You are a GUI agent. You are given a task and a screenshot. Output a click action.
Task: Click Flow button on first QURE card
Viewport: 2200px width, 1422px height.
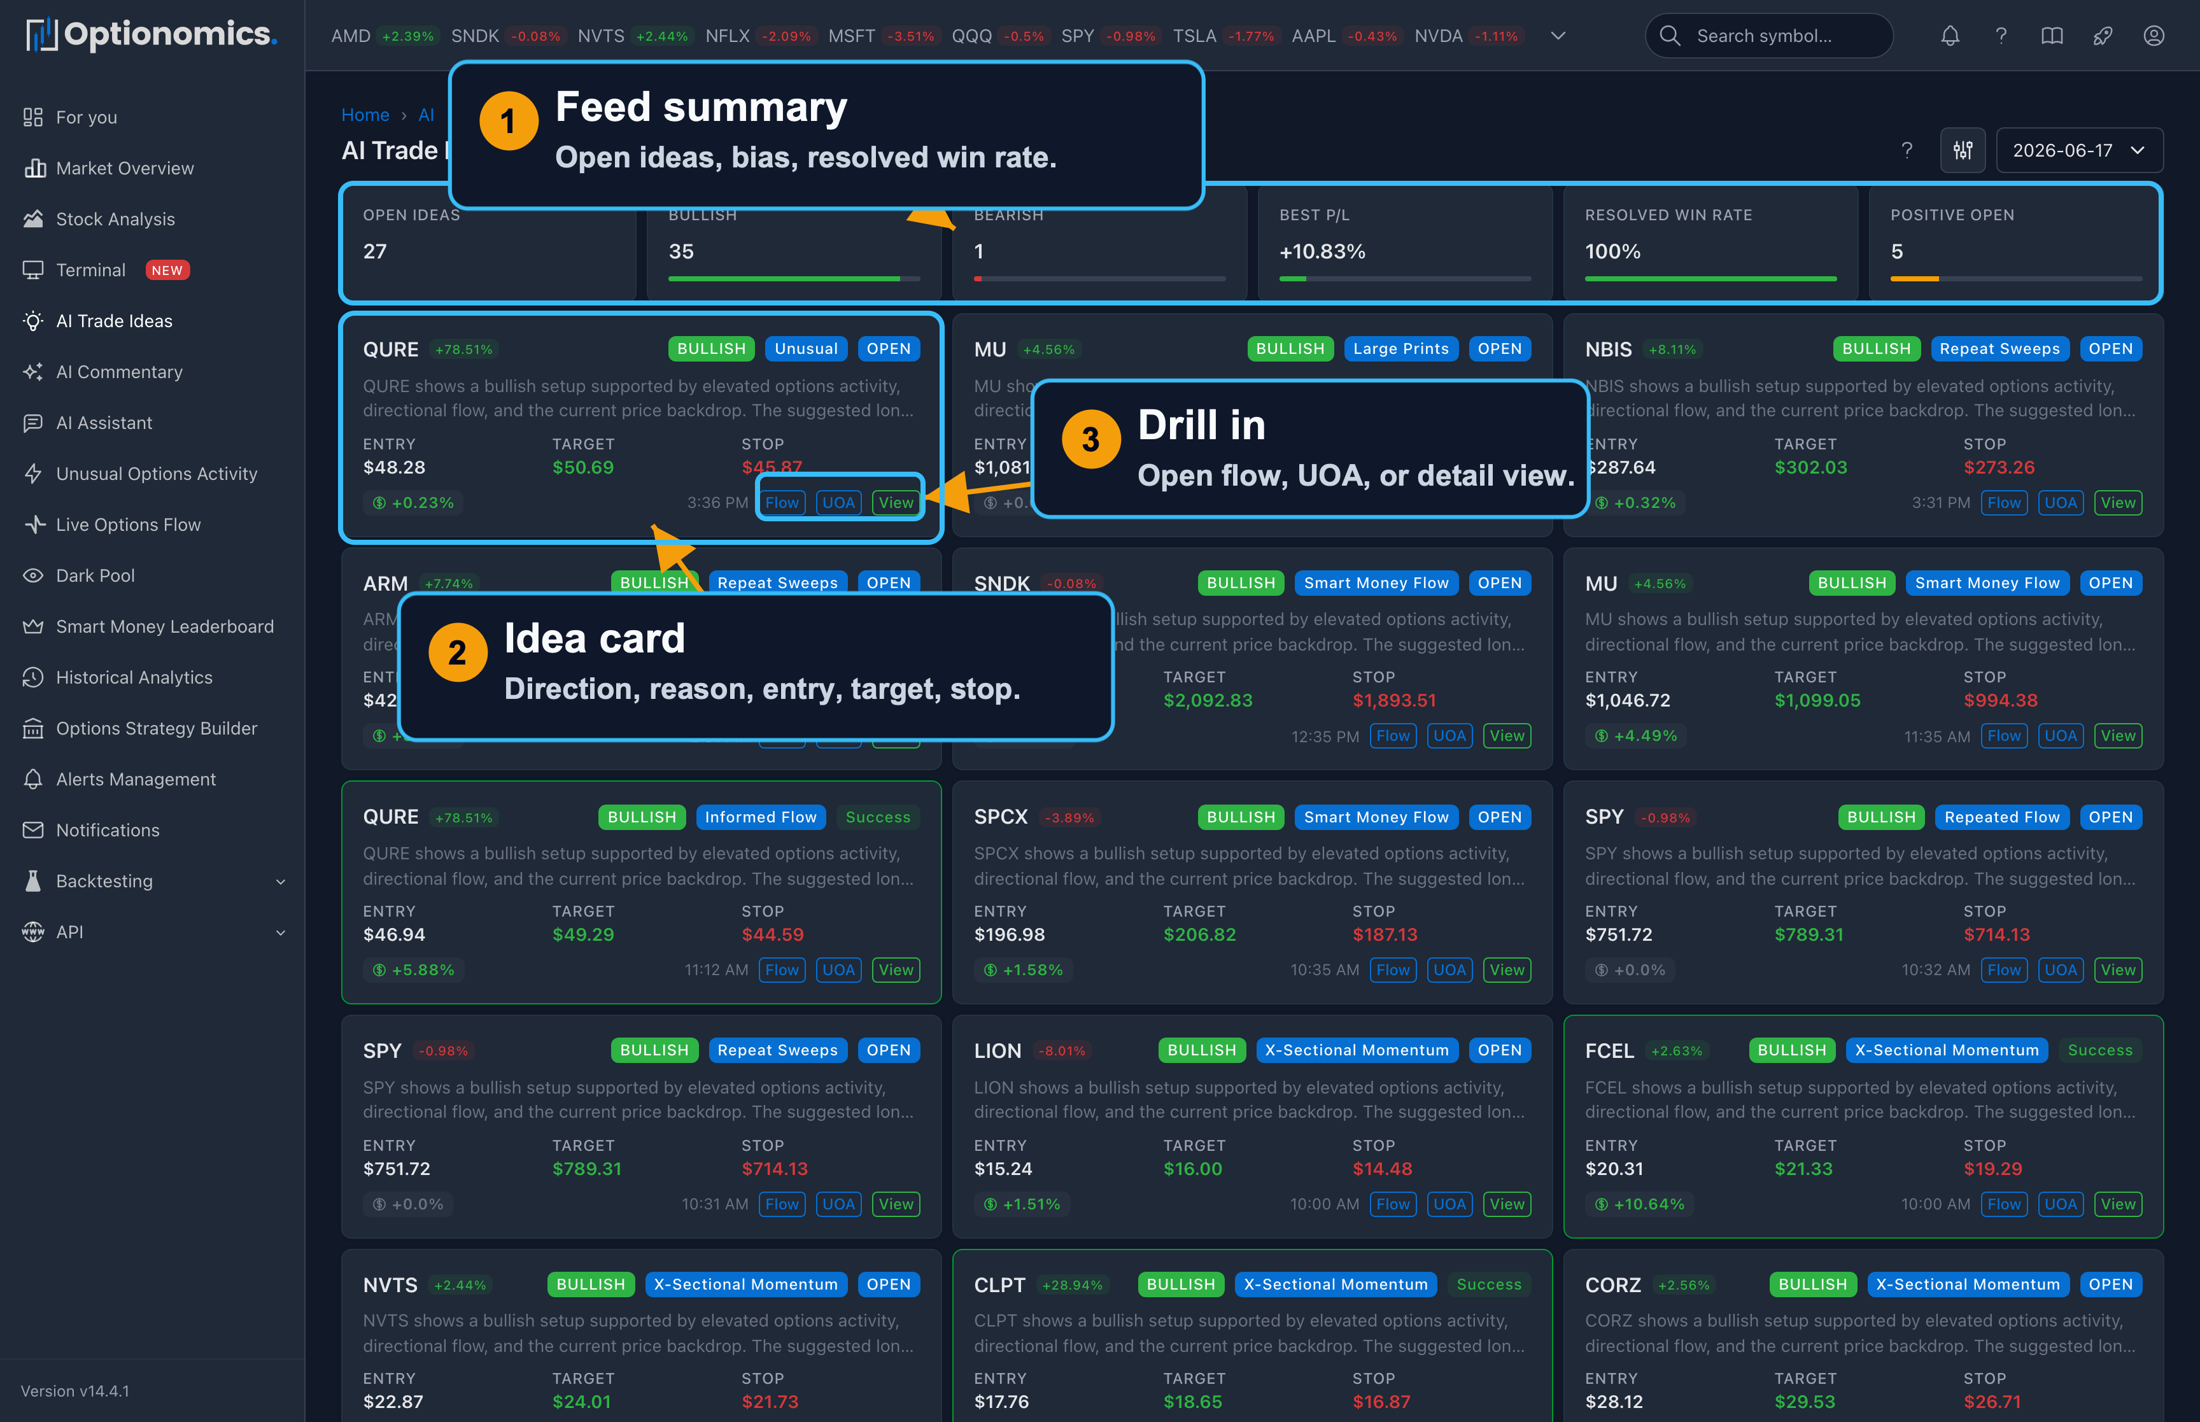point(782,502)
